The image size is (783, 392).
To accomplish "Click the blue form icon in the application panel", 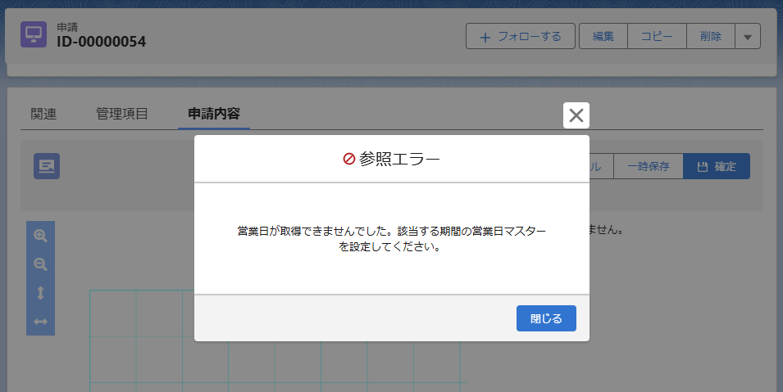I will pos(47,166).
